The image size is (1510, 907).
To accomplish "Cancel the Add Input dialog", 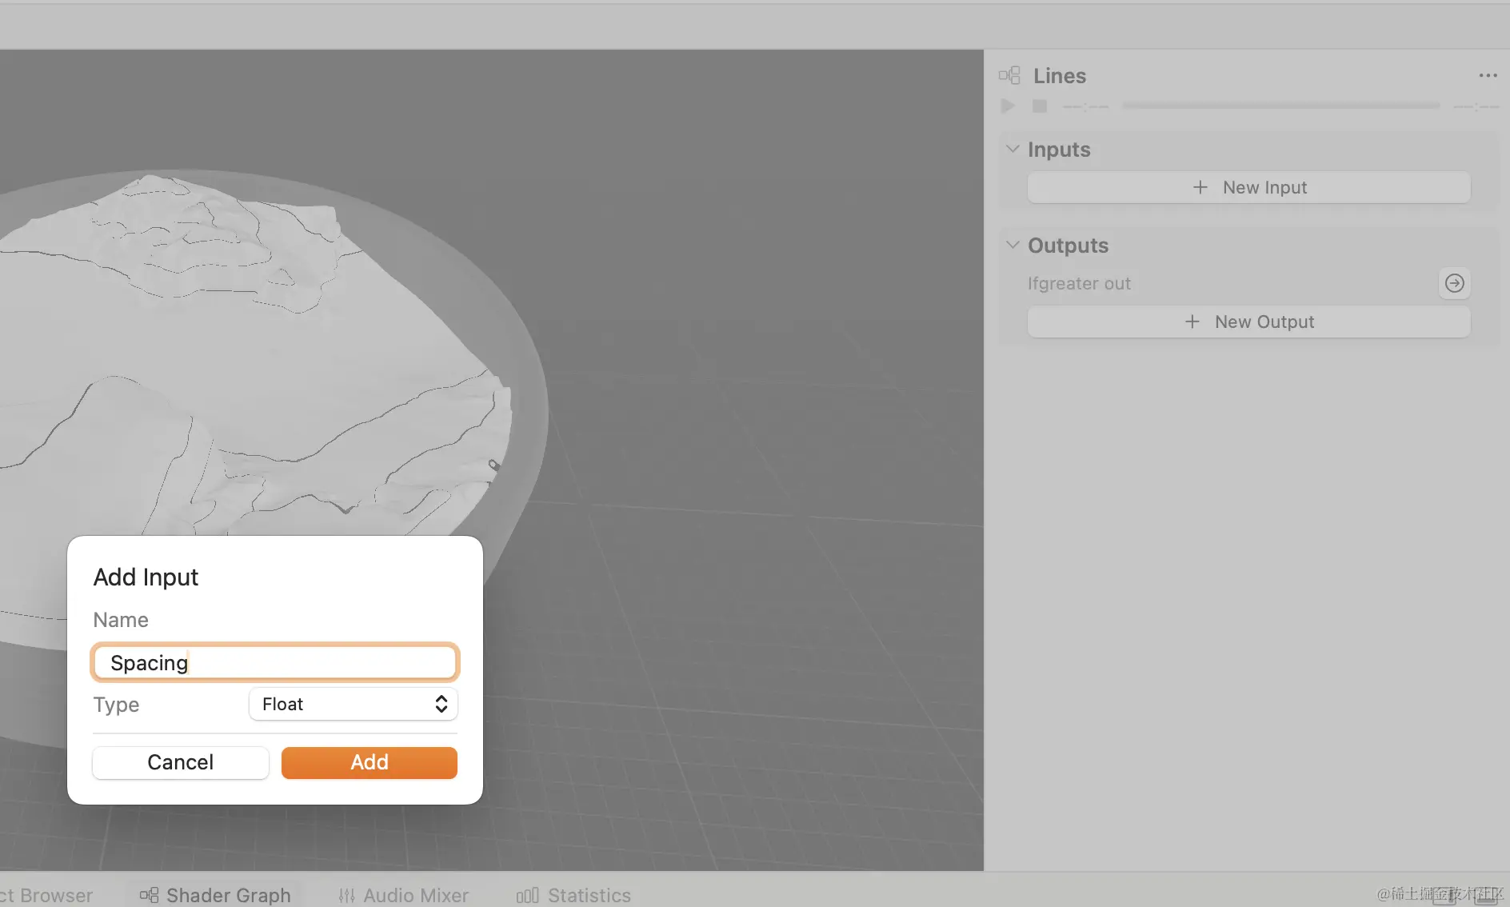I will point(181,762).
